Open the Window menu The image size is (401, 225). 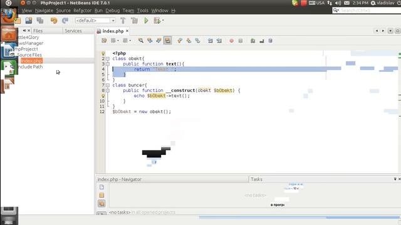[160, 11]
